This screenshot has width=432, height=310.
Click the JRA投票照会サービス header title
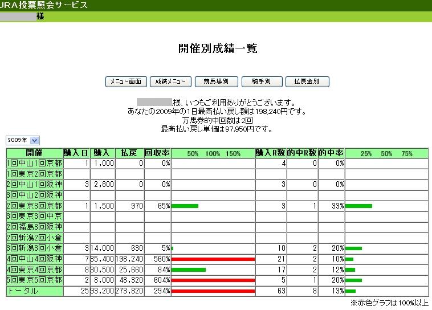[43, 5]
